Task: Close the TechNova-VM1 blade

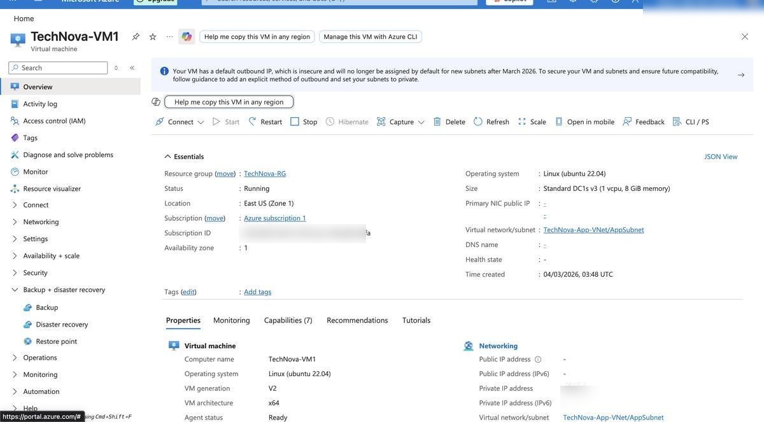Action: (745, 37)
